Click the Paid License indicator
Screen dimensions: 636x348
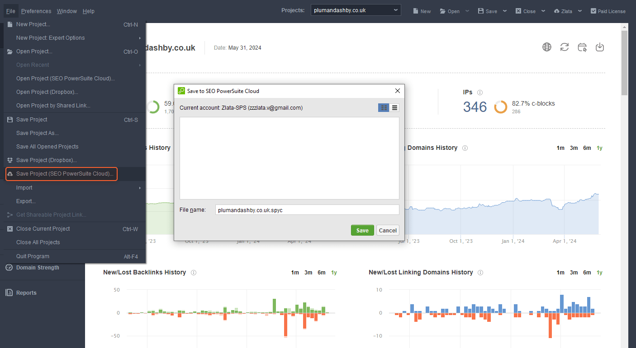(608, 11)
